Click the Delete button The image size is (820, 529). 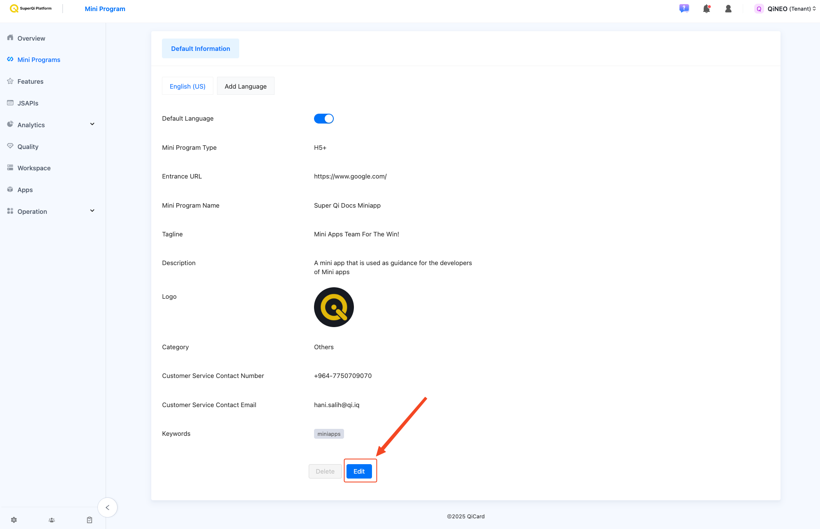tap(325, 471)
